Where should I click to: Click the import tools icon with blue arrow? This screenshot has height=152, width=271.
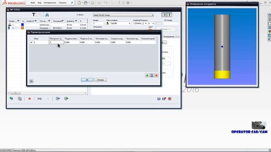coord(58,98)
